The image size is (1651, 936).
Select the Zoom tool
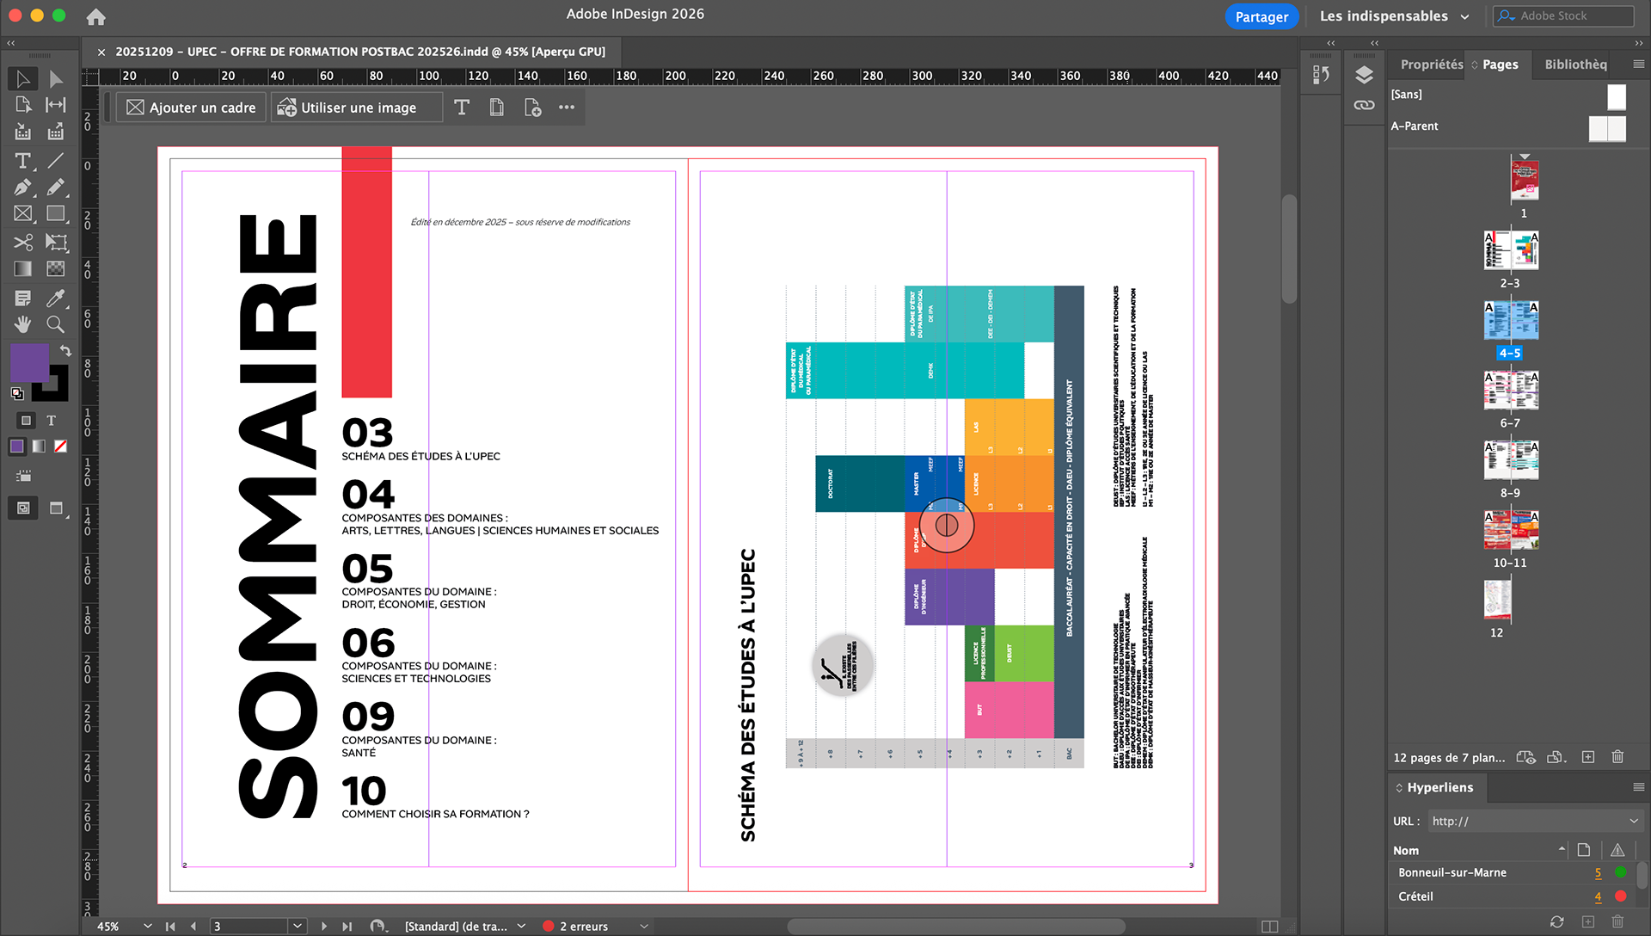55,324
